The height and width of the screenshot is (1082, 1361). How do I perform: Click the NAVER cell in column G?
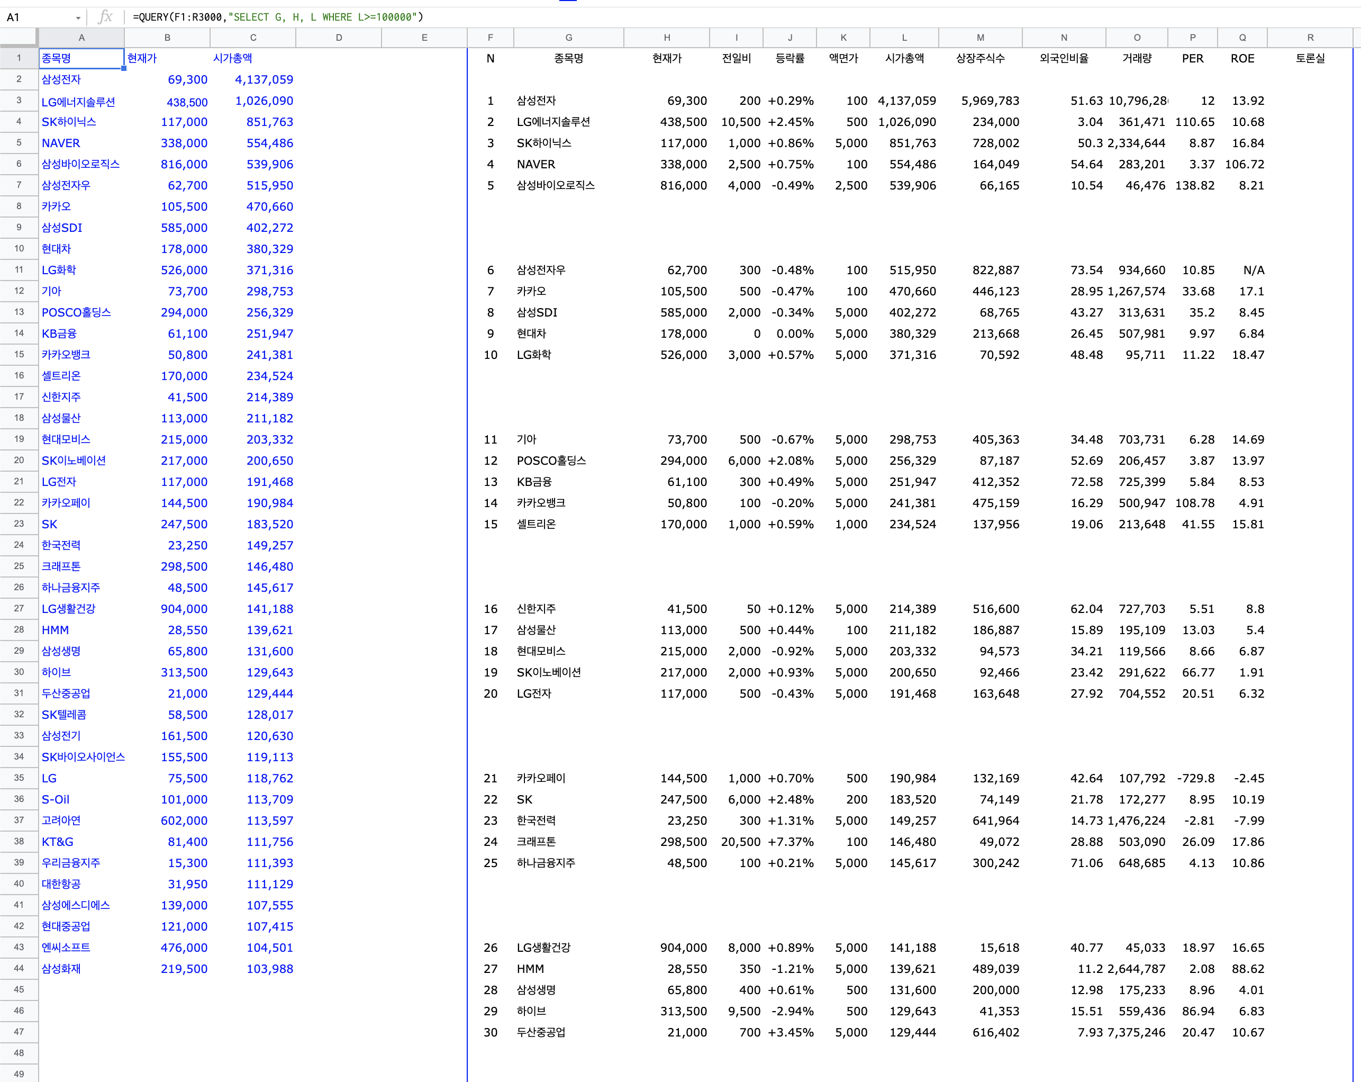click(536, 164)
